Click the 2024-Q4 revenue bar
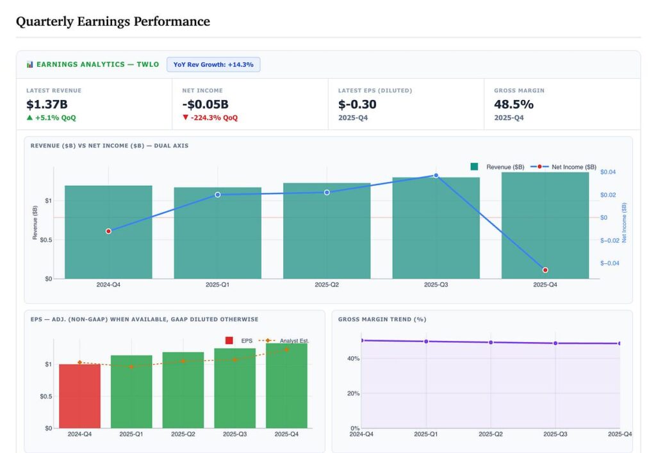Viewport: 656px width, 453px height. (108, 232)
